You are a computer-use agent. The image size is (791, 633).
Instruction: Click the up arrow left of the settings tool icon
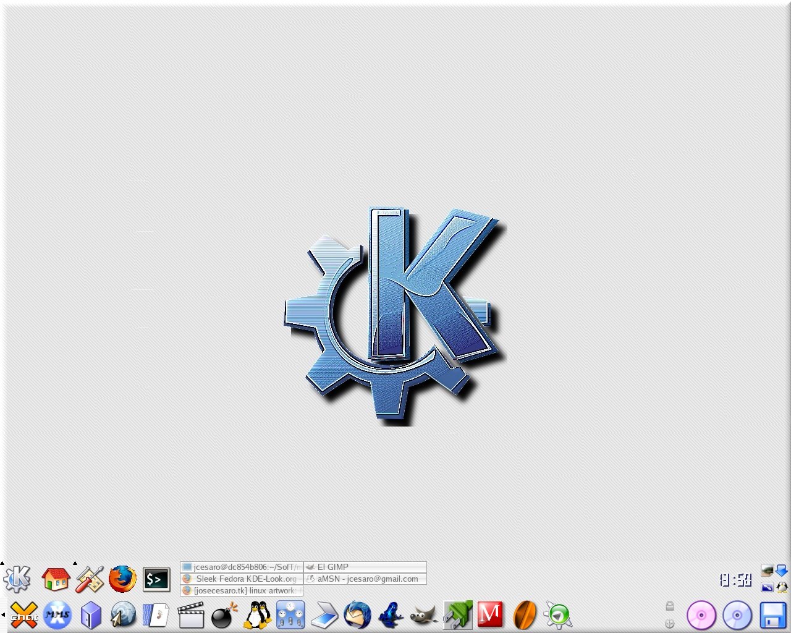tap(75, 563)
